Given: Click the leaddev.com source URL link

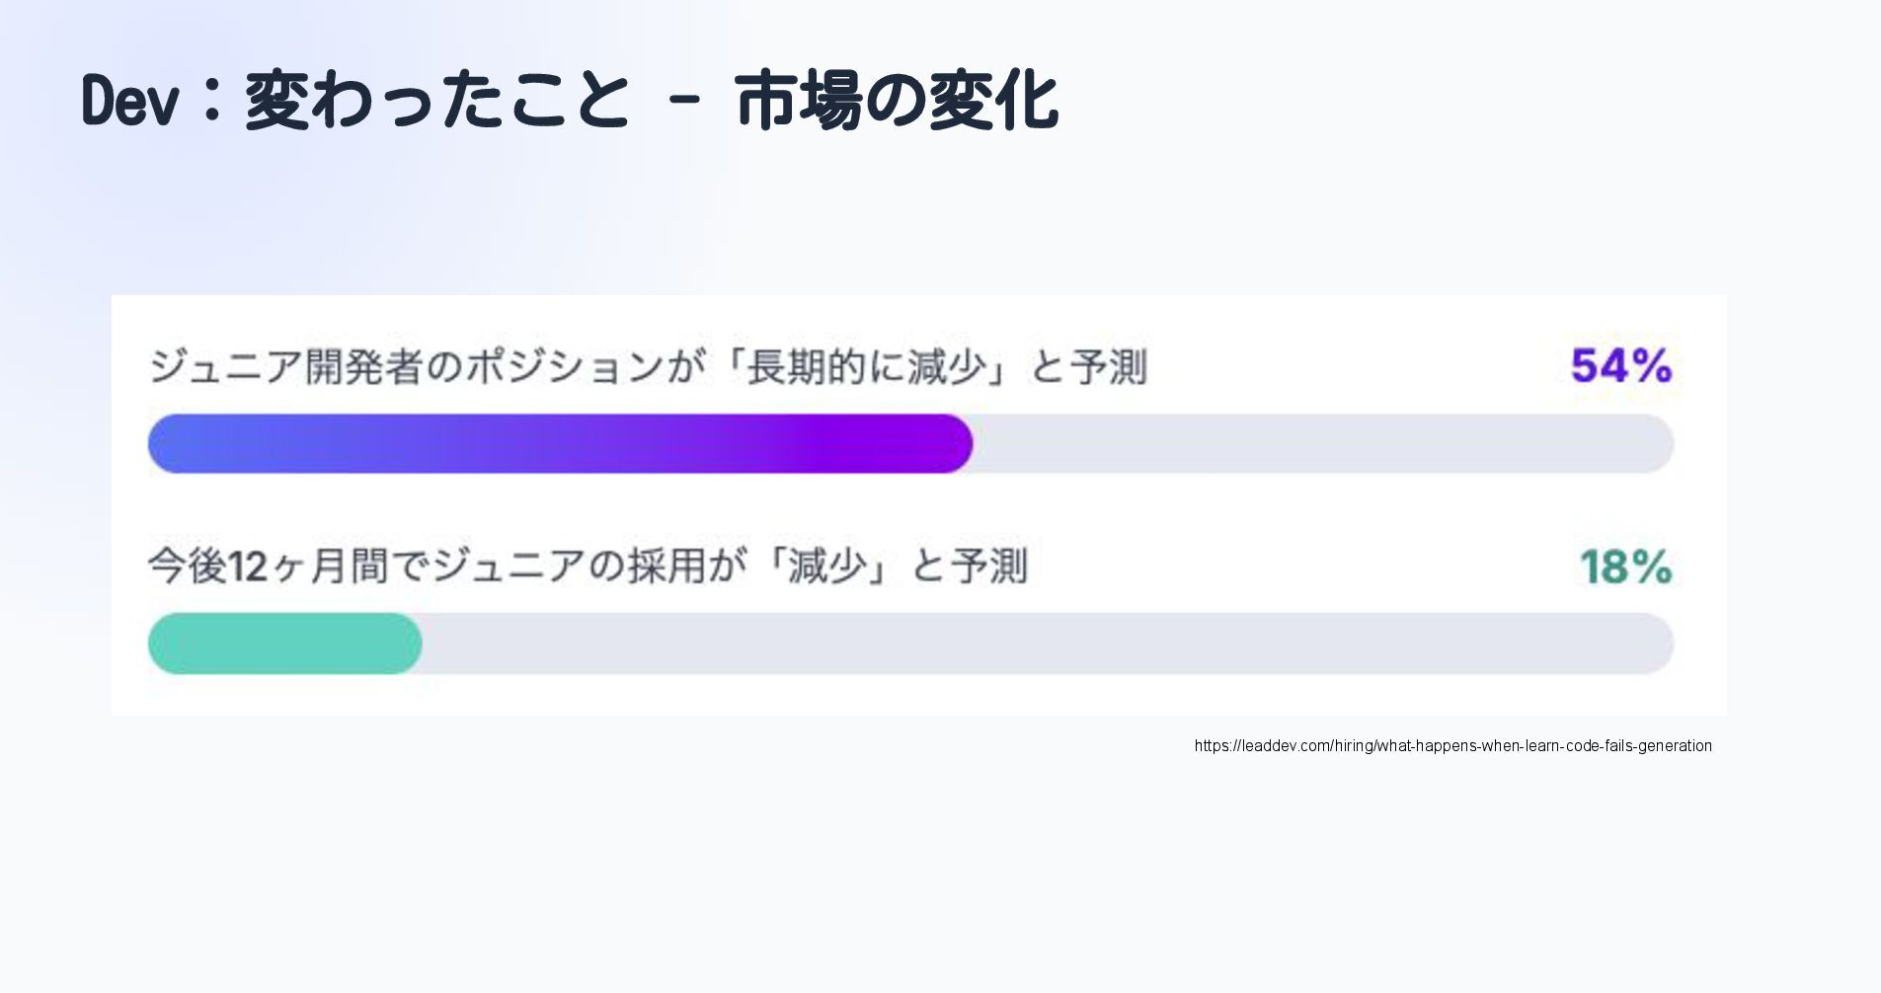Looking at the screenshot, I should [1452, 746].
